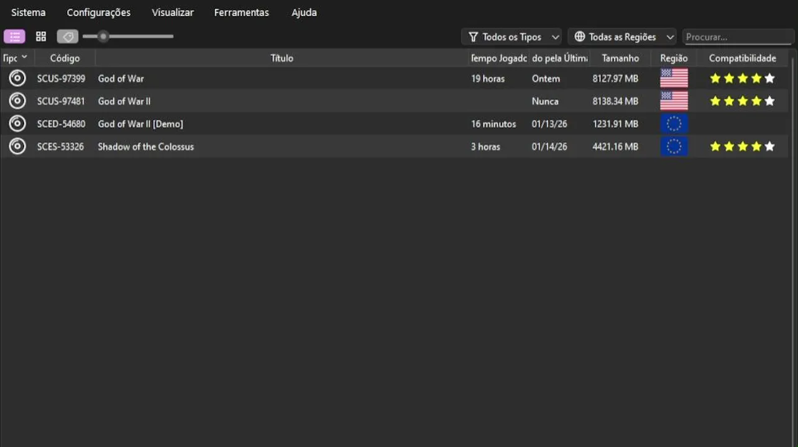Image resolution: width=798 pixels, height=447 pixels.
Task: Click the EU flag for God of War II [Demo]
Action: click(674, 124)
